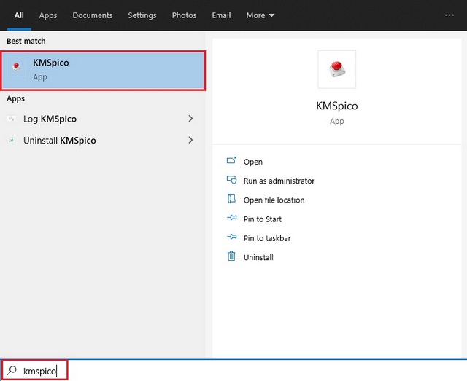Screen dimensions: 467x381
Task: Choose Open file location
Action: point(274,200)
